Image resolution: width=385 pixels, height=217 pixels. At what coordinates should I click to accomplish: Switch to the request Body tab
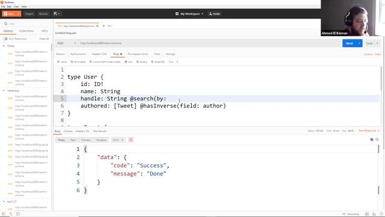tap(117, 54)
